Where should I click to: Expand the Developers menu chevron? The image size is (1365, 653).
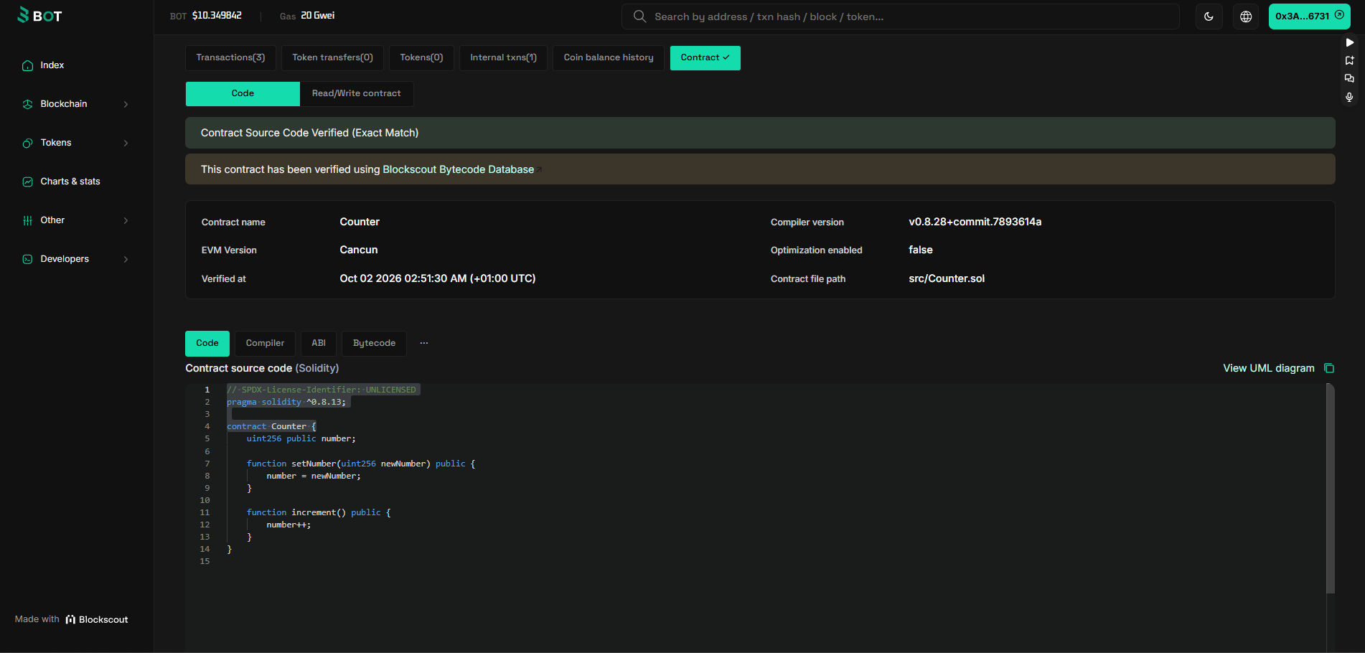(x=126, y=259)
